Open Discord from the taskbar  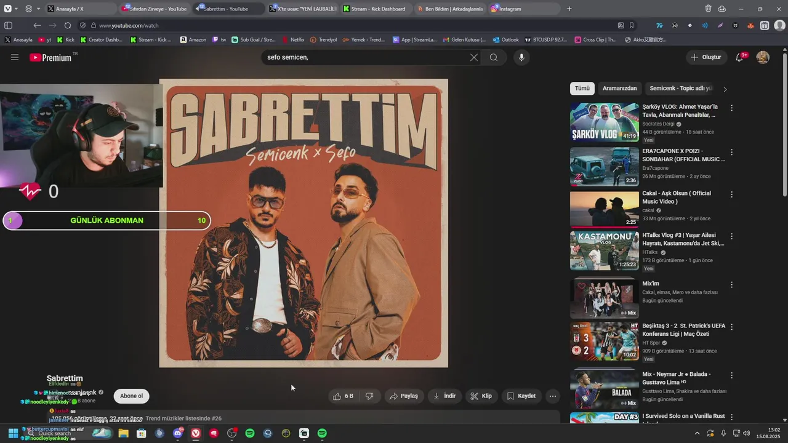tap(178, 433)
